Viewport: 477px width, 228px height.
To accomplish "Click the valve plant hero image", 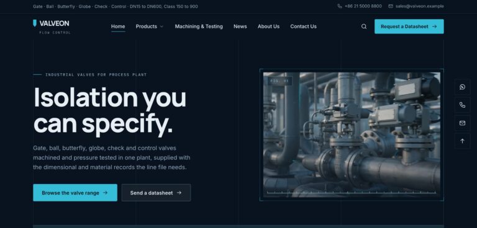I will click(352, 135).
